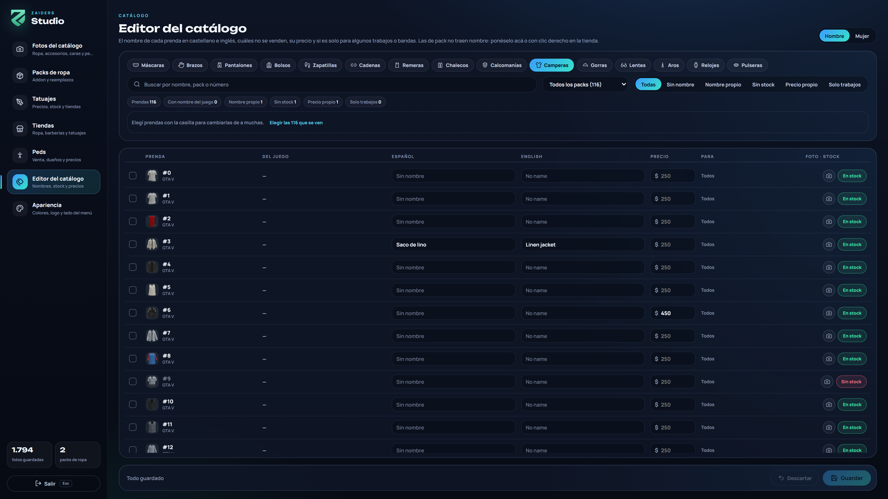Viewport: 888px width, 499px height.
Task: Switch to the Pantalones category tab
Action: (x=234, y=65)
